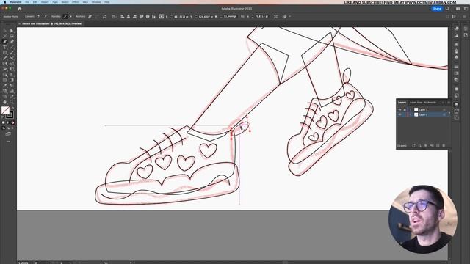Toggle the lock on Layer 1
Viewport: 470px width, 264px height.
[405, 109]
